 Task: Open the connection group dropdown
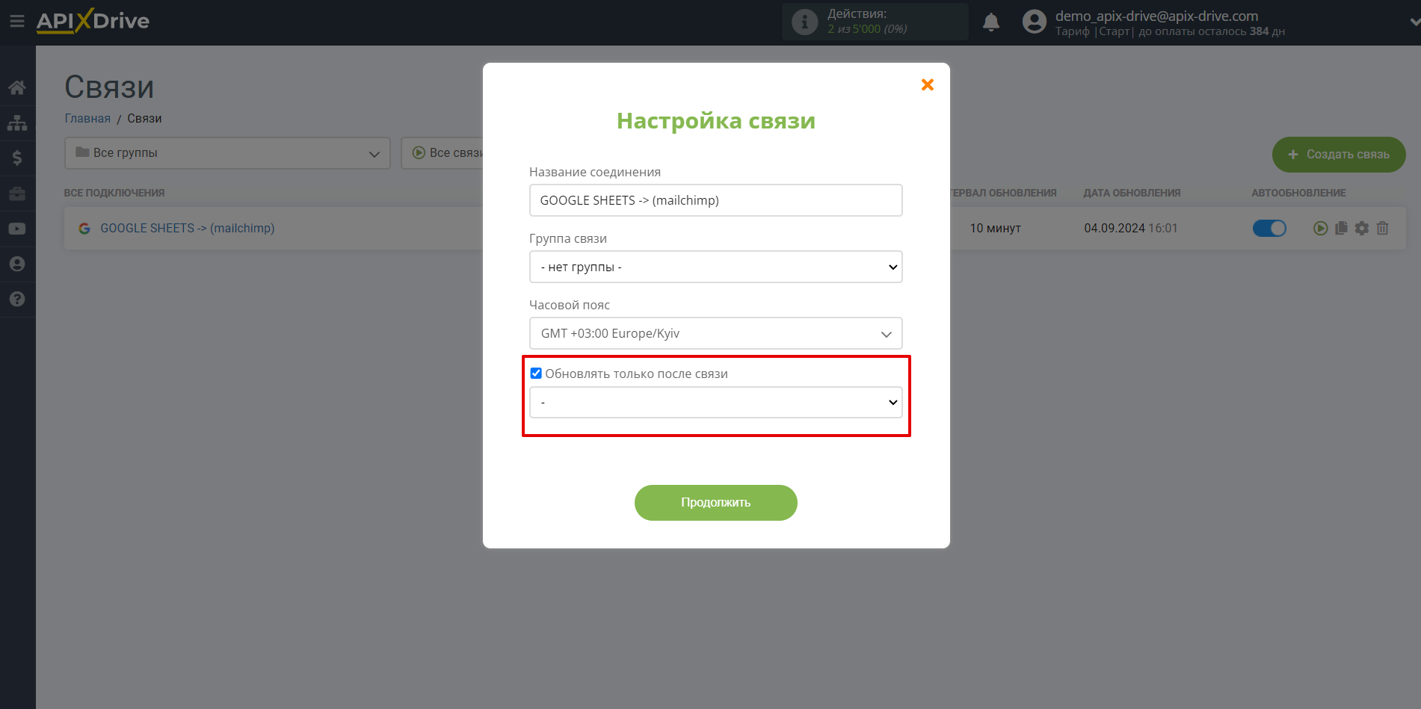point(716,267)
